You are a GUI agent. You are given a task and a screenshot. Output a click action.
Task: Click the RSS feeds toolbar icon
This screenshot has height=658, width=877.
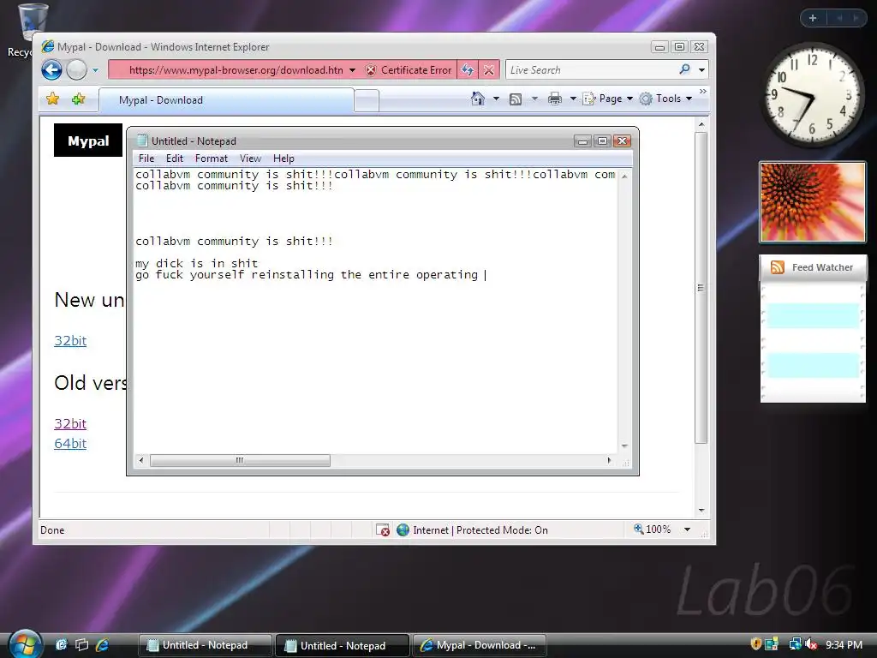click(516, 99)
